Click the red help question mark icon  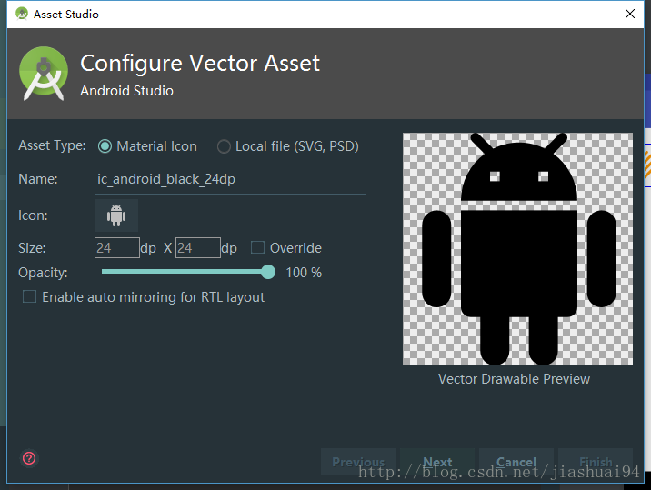29,458
